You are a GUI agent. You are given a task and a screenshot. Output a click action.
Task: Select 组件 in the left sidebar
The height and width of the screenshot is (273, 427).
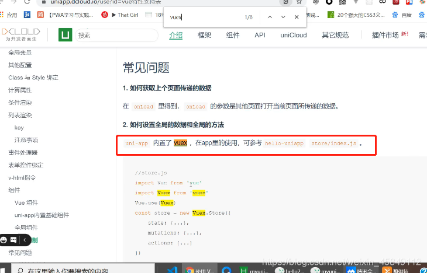[x=14, y=190]
